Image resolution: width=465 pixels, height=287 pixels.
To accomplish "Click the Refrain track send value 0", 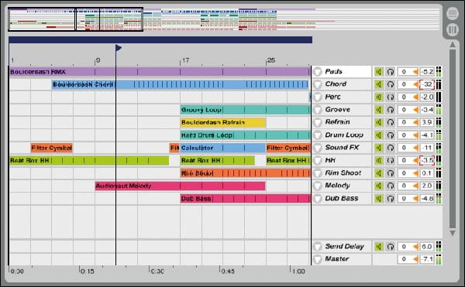I will pos(405,122).
